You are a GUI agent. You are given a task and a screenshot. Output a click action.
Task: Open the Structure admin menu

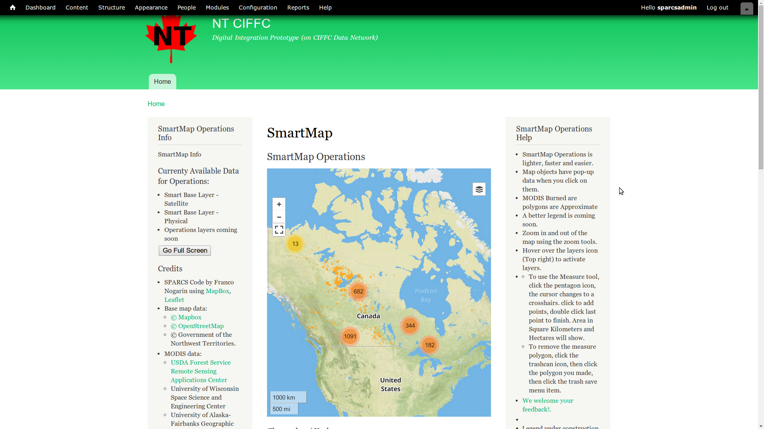tap(111, 8)
